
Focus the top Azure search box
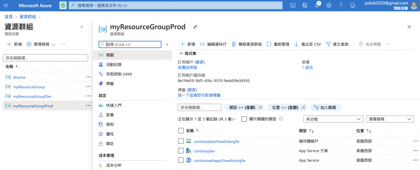176,5
